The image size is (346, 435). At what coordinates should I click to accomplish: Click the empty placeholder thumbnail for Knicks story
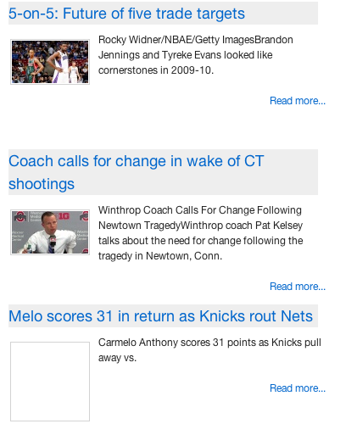click(50, 382)
